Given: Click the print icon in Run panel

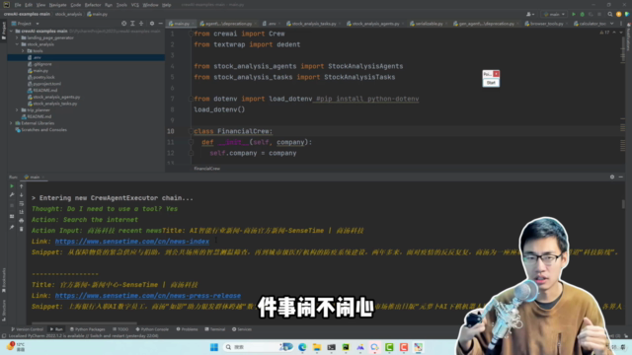Looking at the screenshot, I should [x=22, y=221].
